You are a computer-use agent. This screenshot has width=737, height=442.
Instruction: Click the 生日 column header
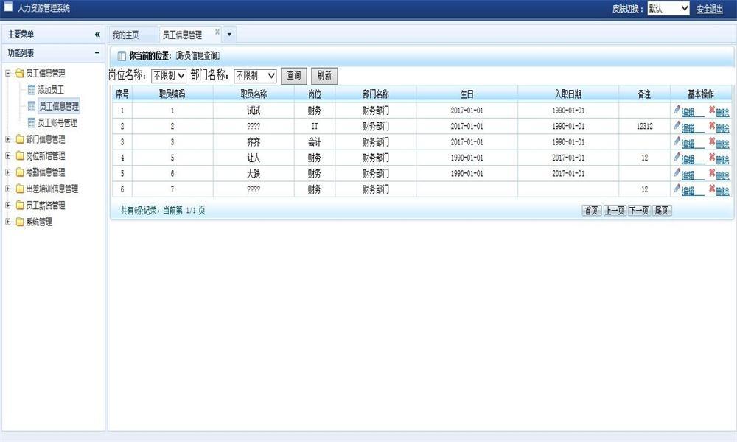467,94
